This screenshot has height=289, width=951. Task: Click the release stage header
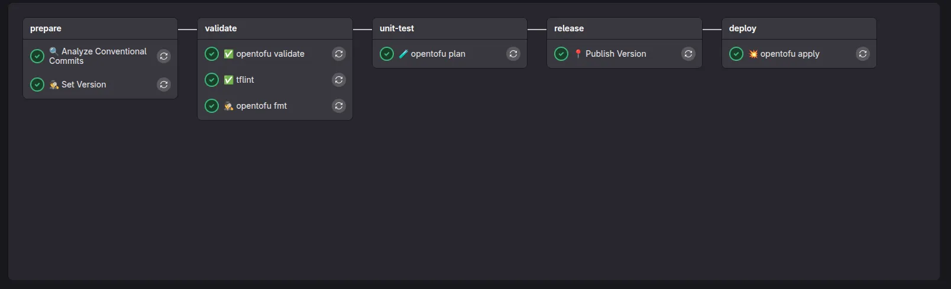coord(568,28)
